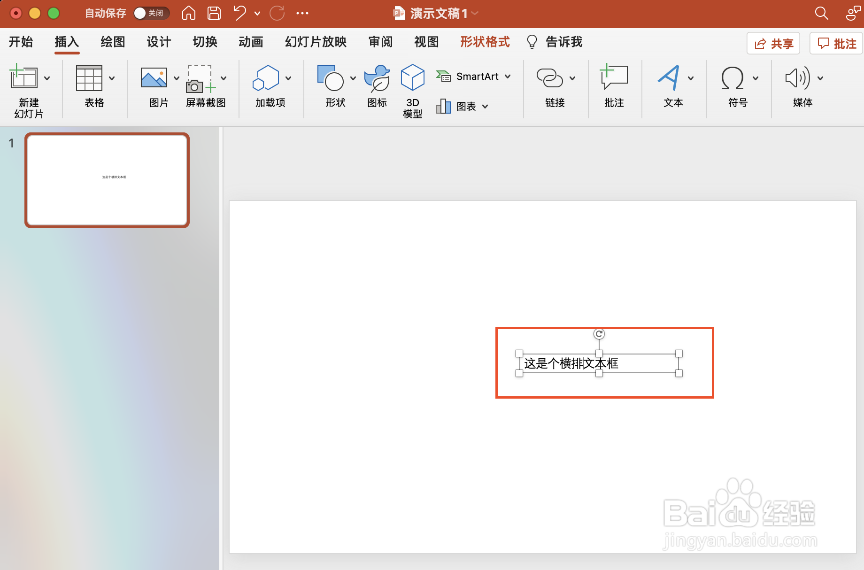Click the 图标 duck-and-leaf icon
The height and width of the screenshot is (570, 864).
coord(377,78)
